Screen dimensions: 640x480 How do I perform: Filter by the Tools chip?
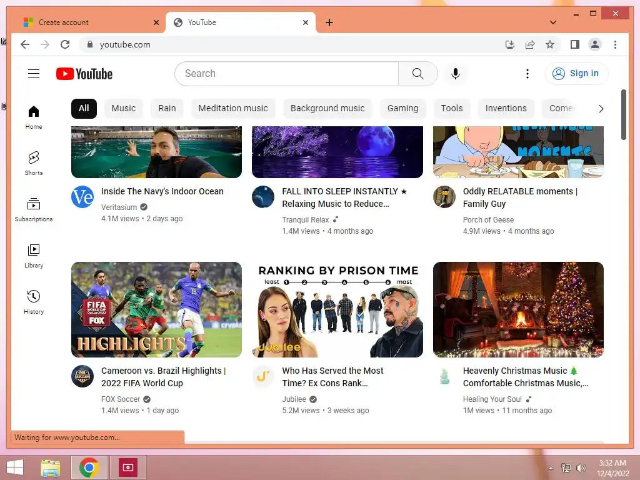[451, 109]
